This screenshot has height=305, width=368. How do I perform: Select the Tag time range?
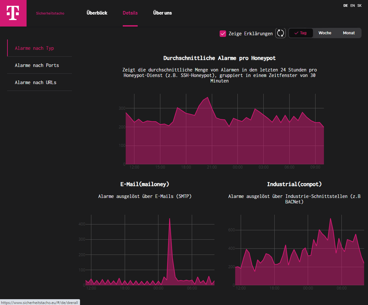point(301,33)
